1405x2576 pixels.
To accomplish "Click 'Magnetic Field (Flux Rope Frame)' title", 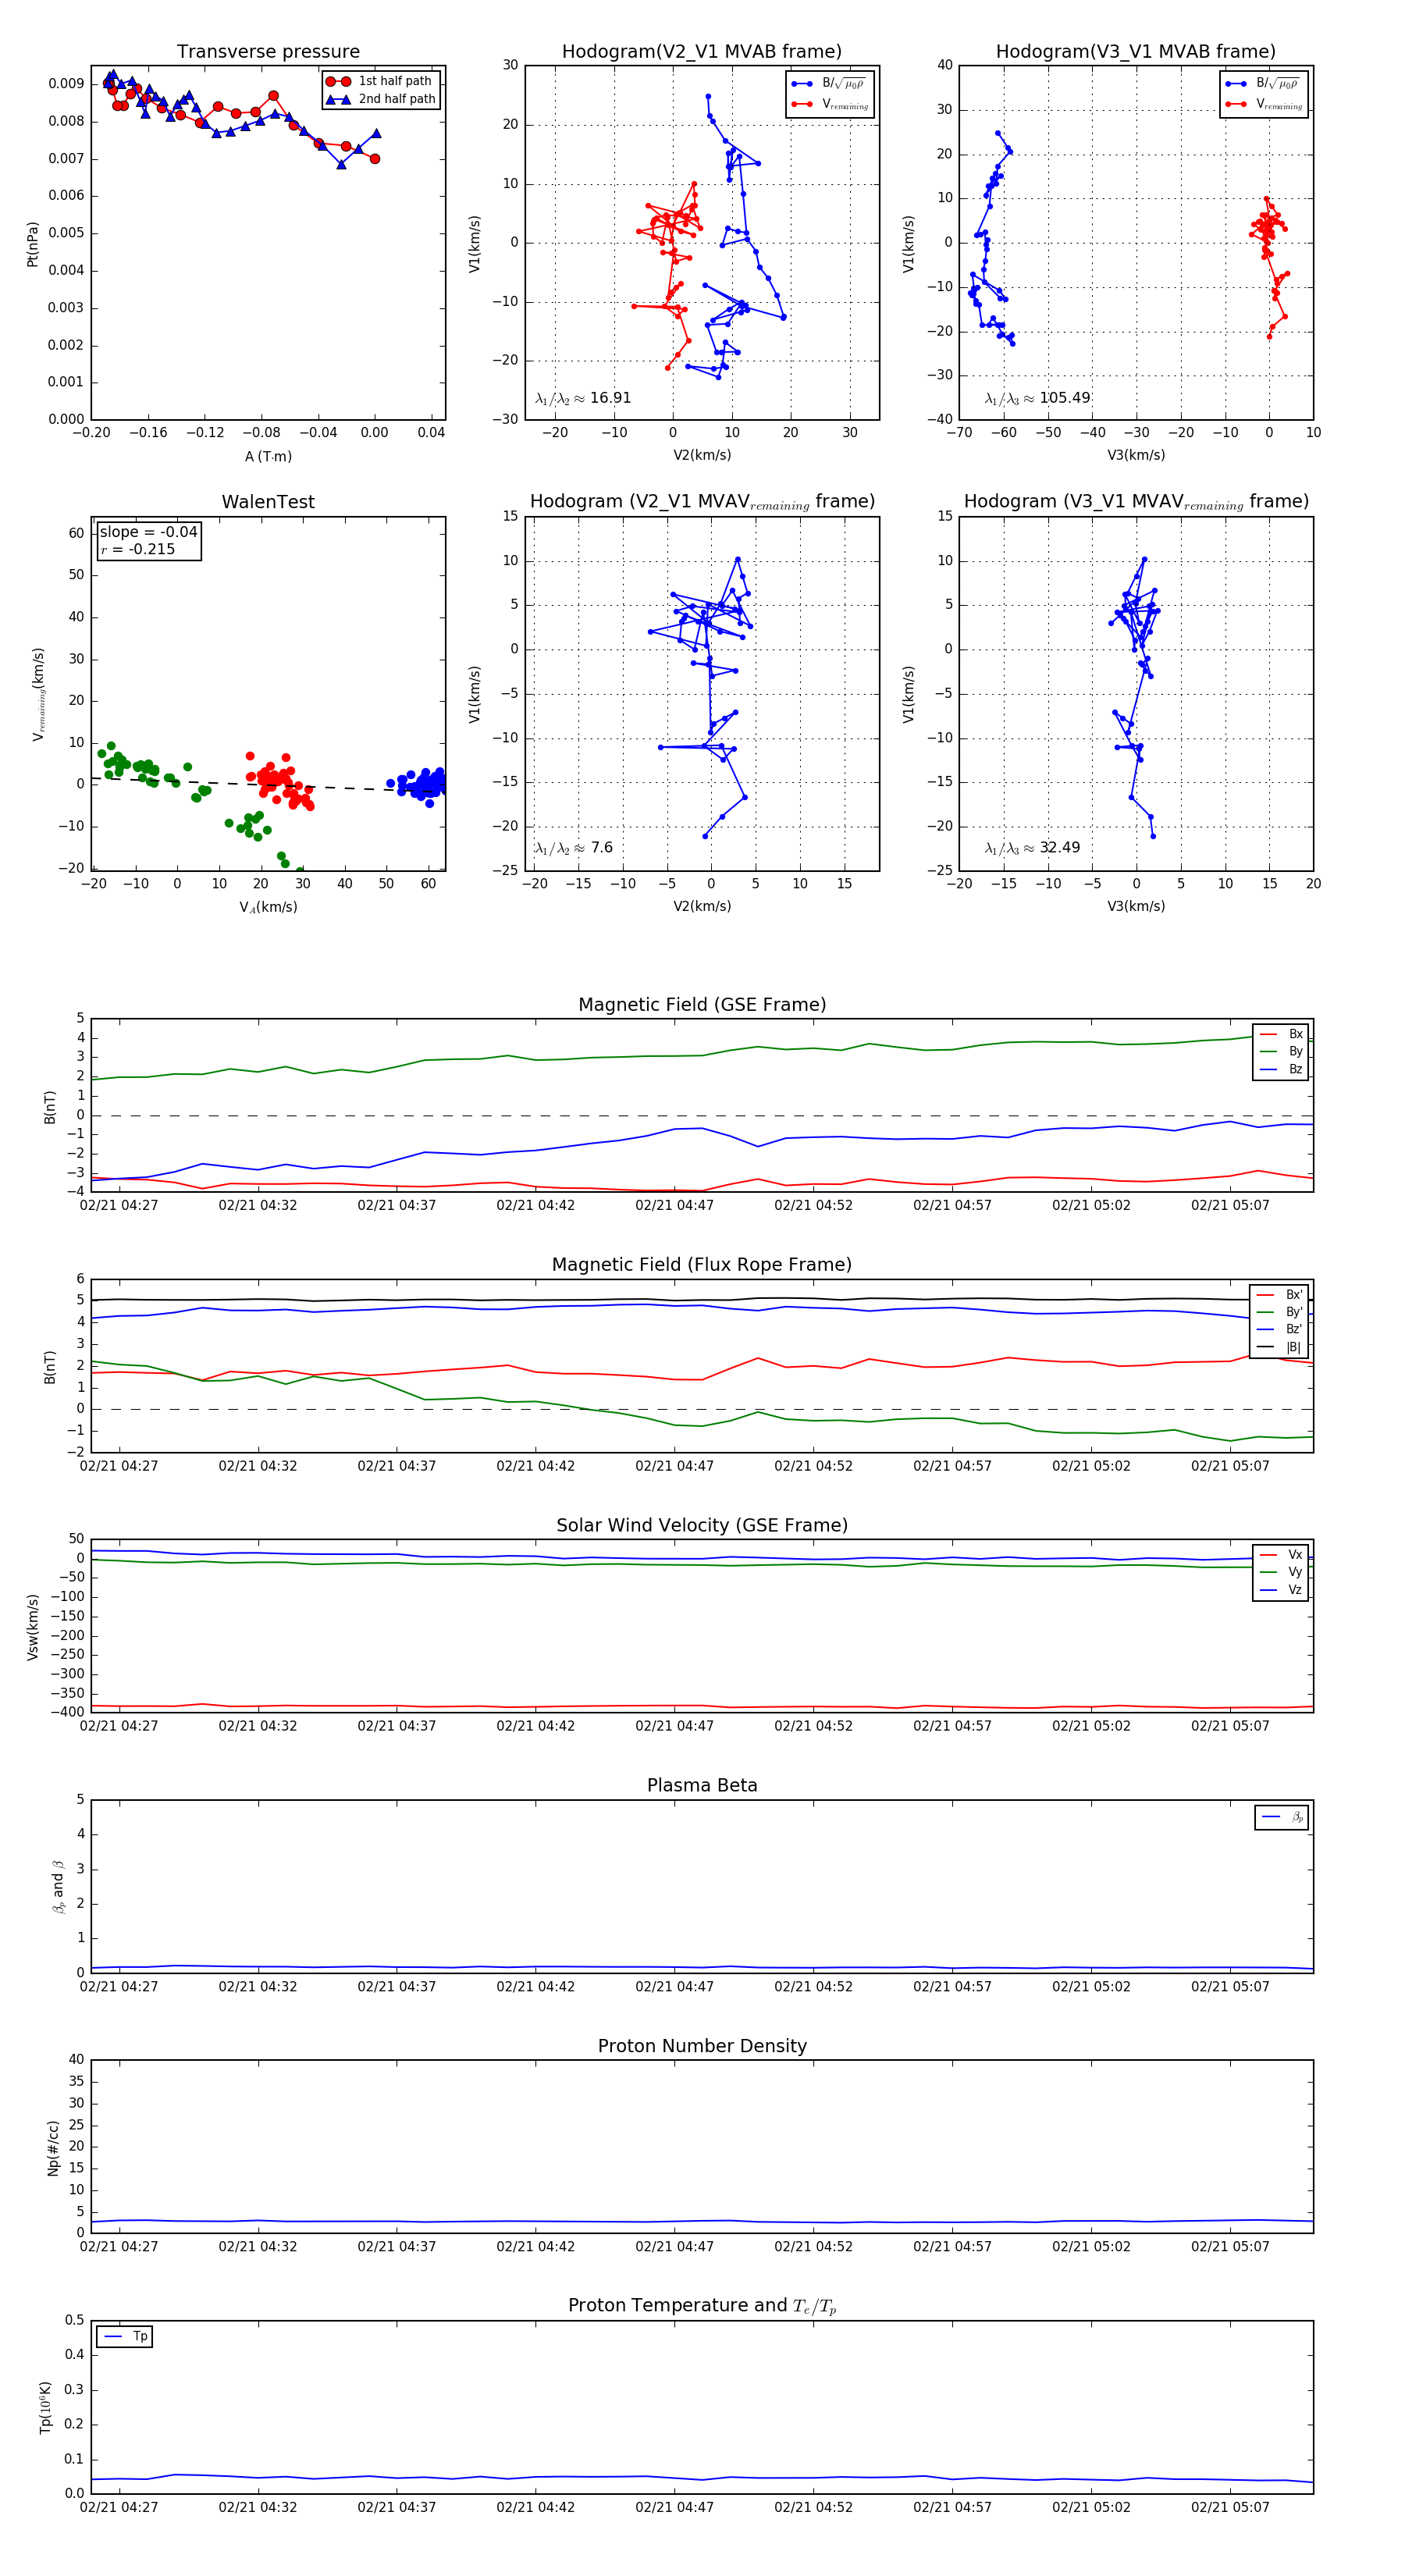I will pos(702,1265).
